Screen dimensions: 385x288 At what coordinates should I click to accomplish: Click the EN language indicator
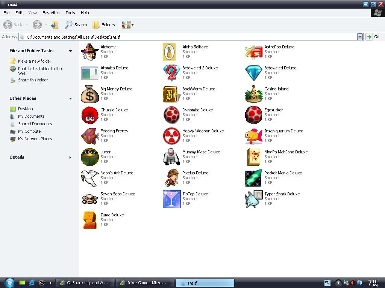327,283
